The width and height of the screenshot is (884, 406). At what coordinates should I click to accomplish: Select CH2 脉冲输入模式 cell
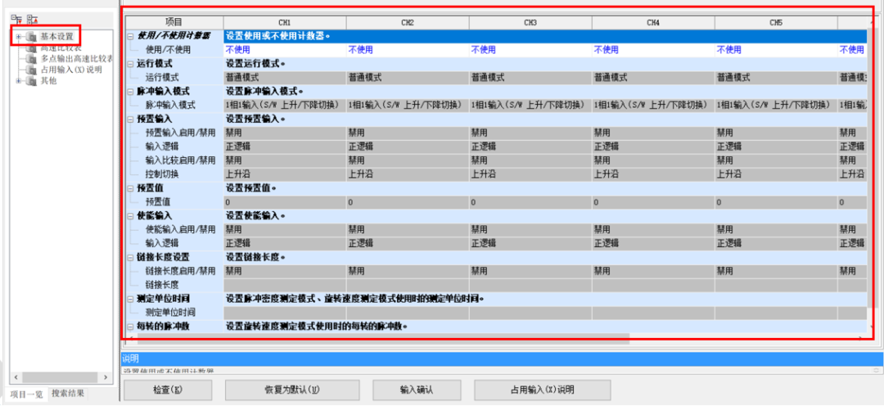[x=407, y=106]
